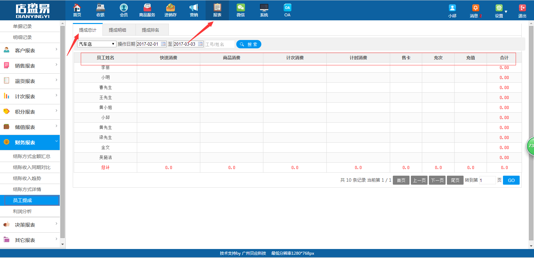Open the 会员 member icon
The height and width of the screenshot is (258, 534).
[124, 8]
